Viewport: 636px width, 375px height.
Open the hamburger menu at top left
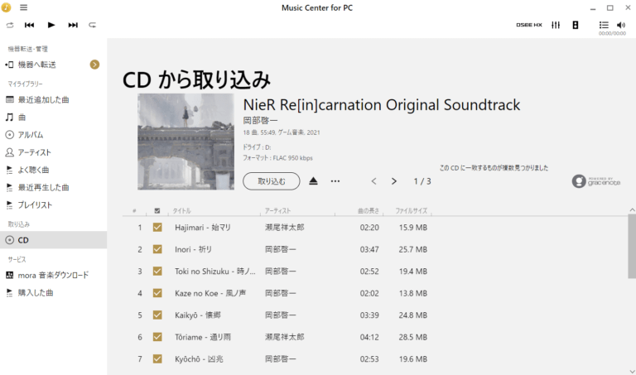pos(23,7)
